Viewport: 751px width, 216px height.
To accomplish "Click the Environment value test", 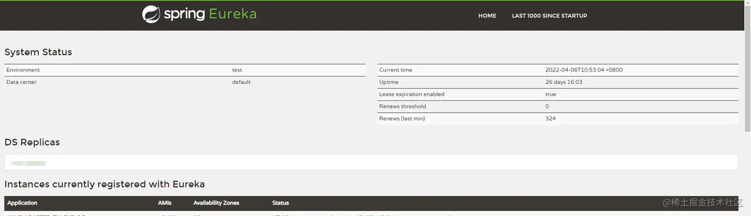I will [237, 70].
